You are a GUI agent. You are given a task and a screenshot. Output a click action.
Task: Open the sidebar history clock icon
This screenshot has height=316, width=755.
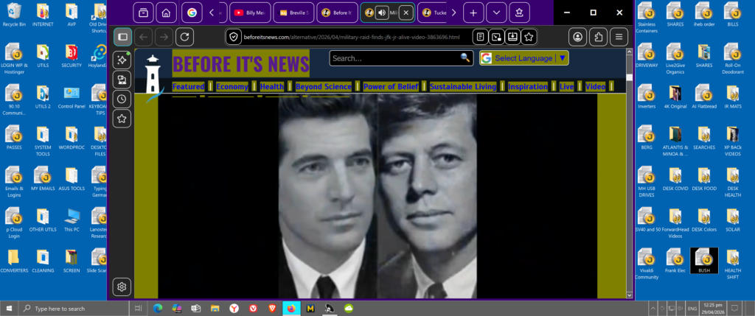pos(122,99)
